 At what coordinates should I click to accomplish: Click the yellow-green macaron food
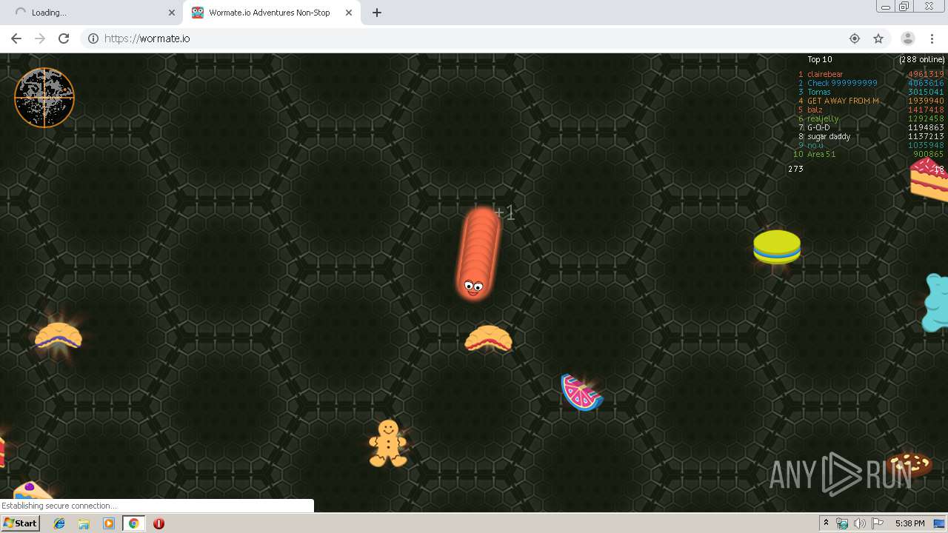pos(777,247)
